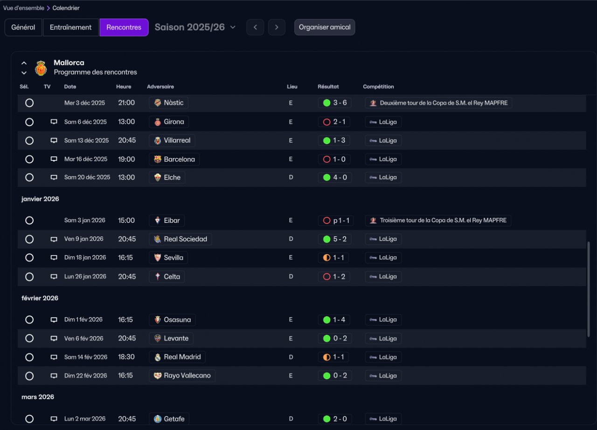The width and height of the screenshot is (597, 430).
Task: Click the Organiser amical button
Action: point(325,27)
